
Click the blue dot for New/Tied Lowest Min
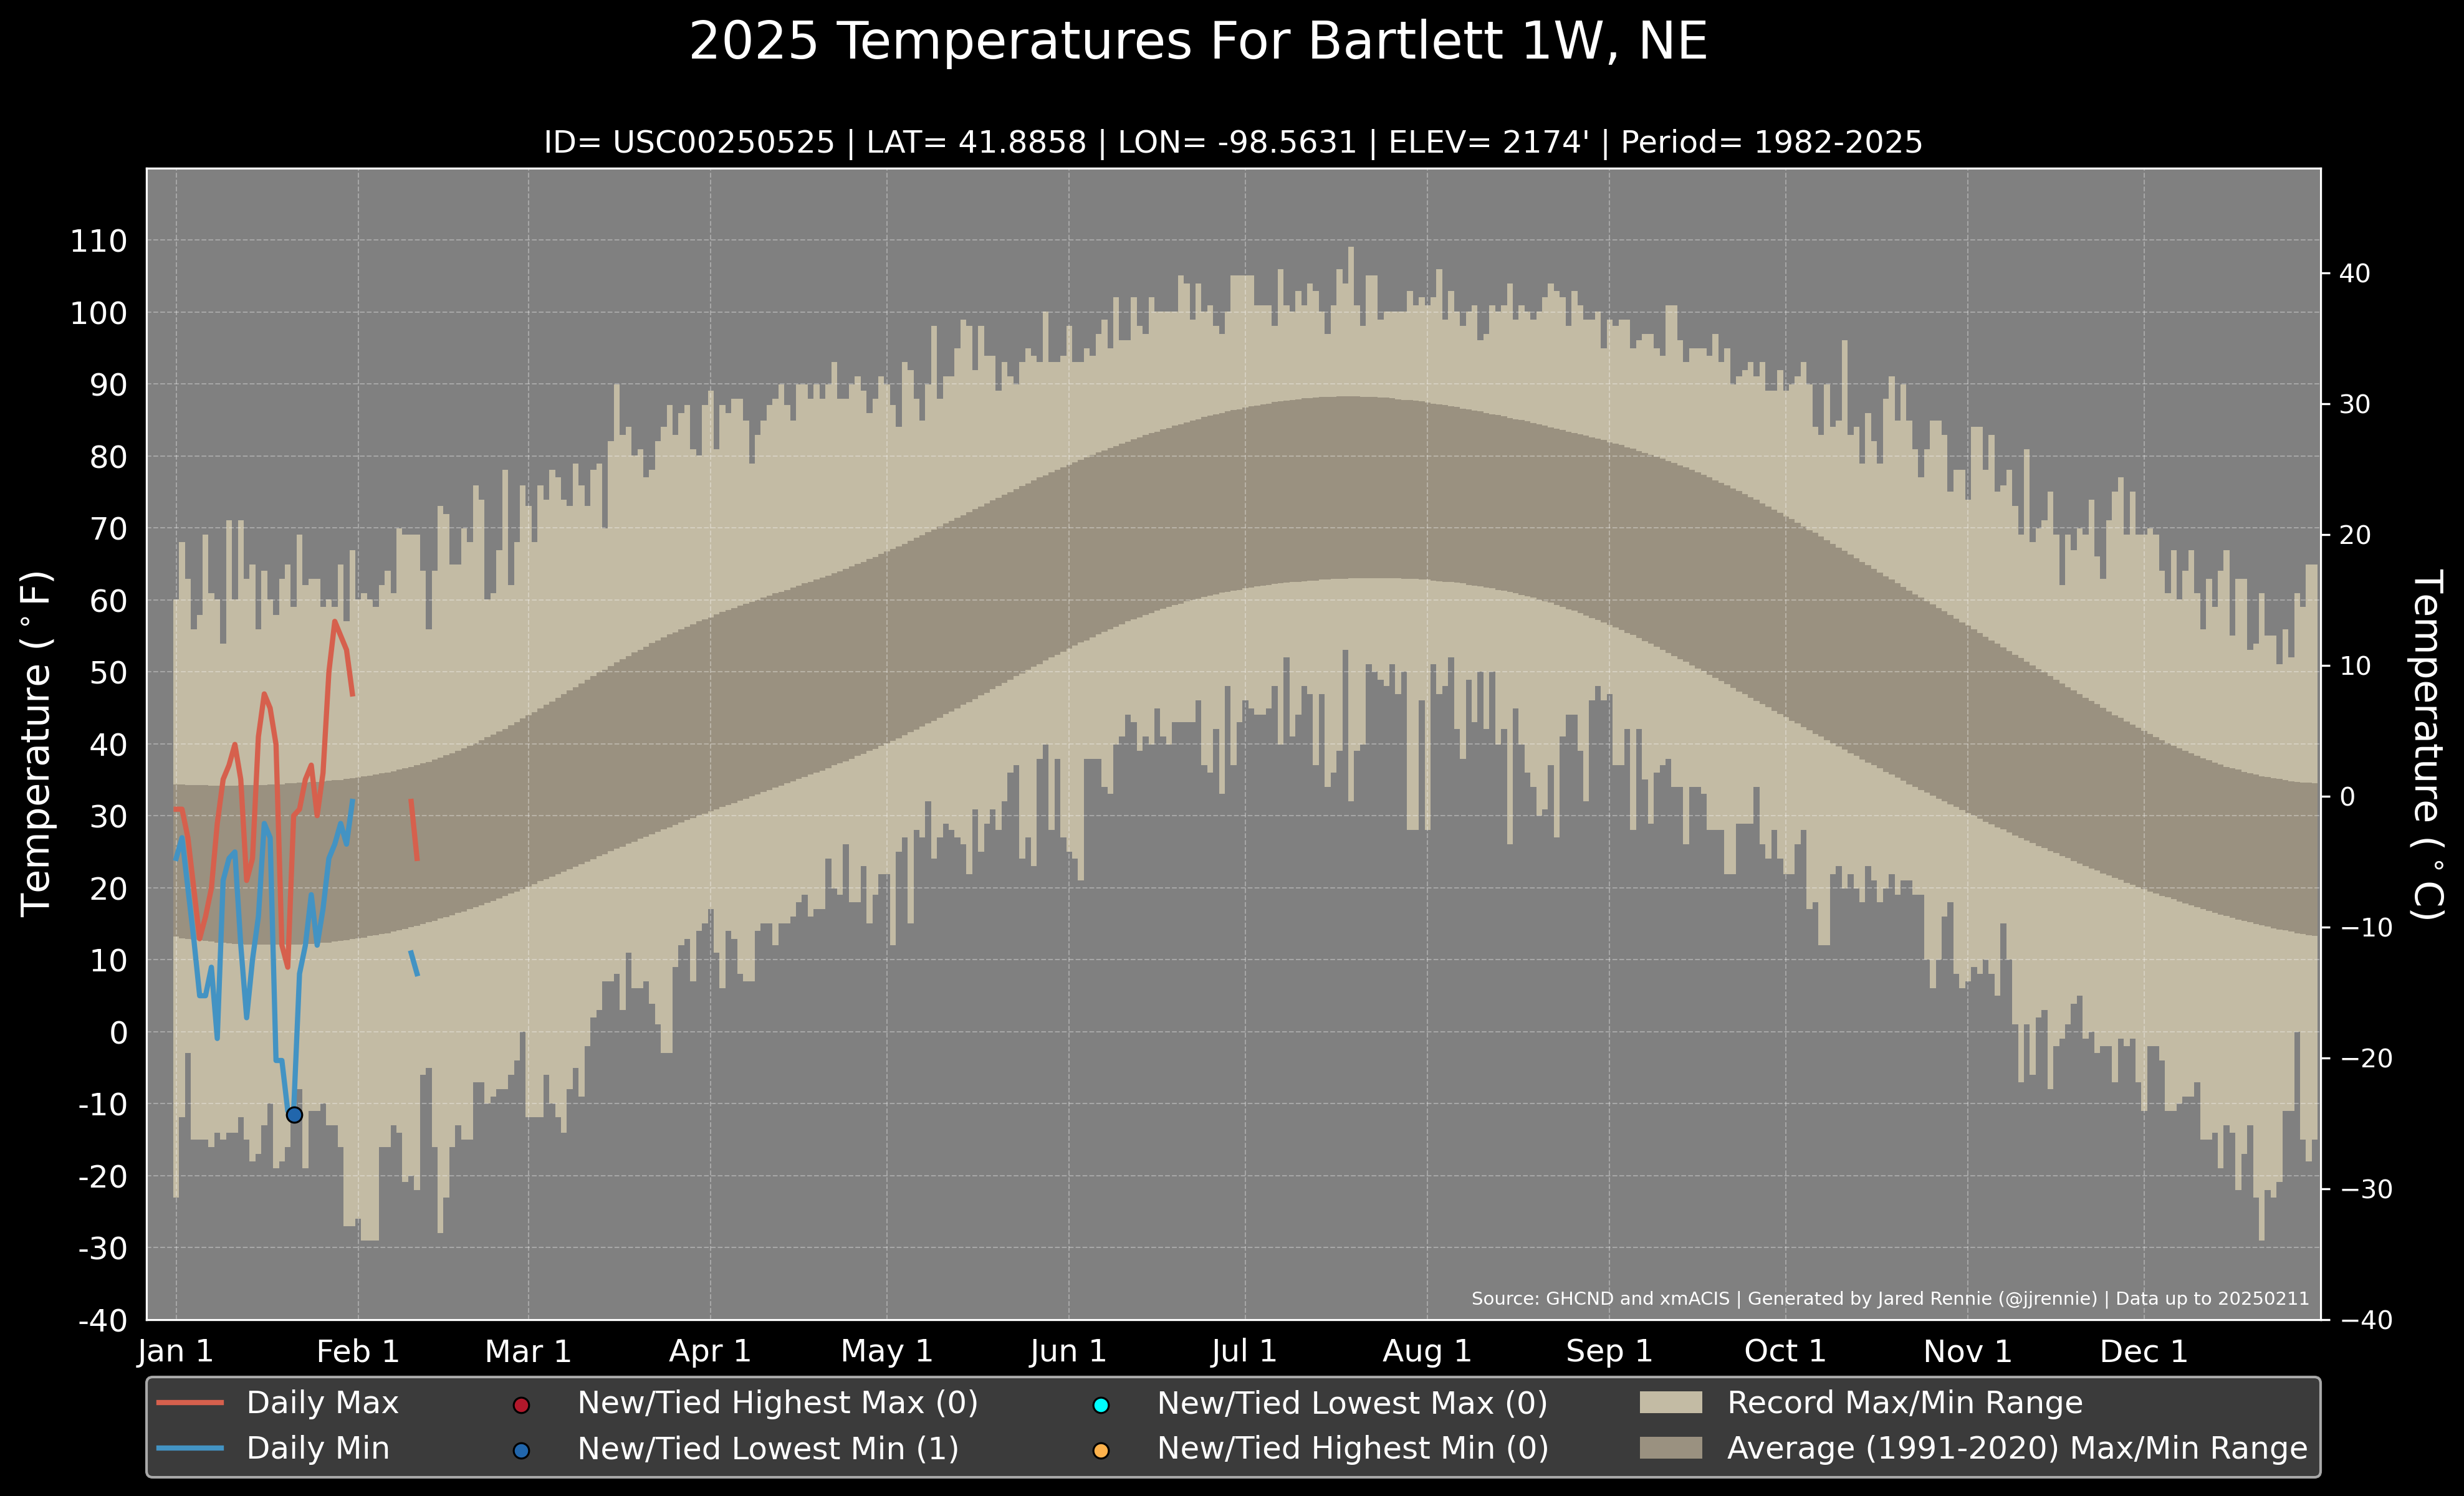[x=521, y=1450]
